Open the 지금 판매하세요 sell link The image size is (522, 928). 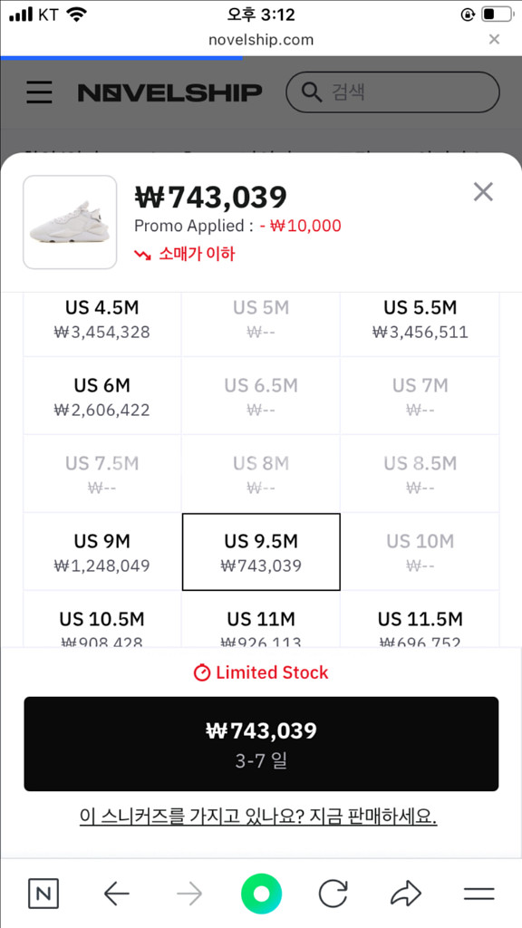coord(261,816)
